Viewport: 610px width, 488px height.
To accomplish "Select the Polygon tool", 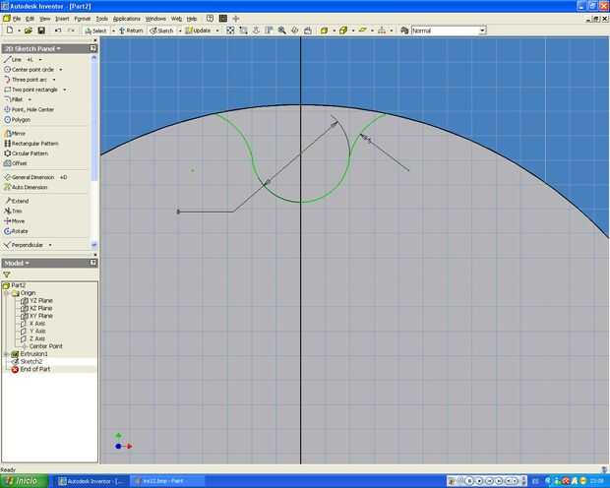I will pyautogui.click(x=17, y=120).
